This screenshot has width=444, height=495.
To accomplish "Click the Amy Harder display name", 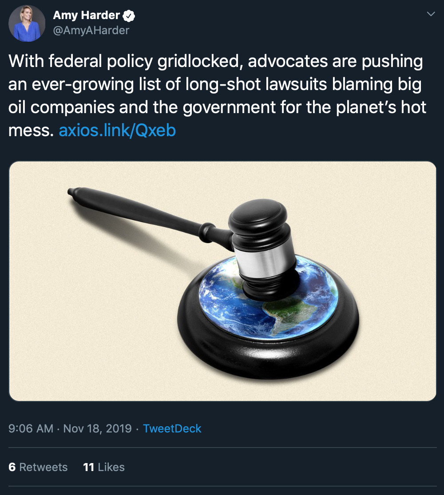I will click(x=86, y=15).
